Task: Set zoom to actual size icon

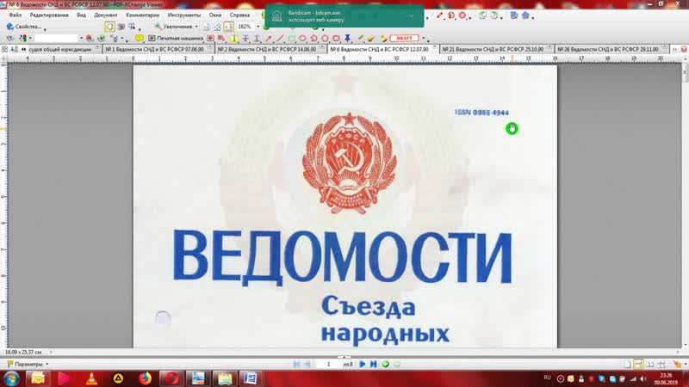Action: (206, 27)
